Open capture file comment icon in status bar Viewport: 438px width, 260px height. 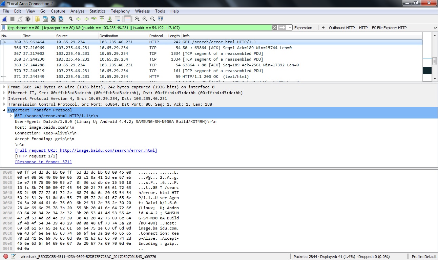(x=13, y=257)
